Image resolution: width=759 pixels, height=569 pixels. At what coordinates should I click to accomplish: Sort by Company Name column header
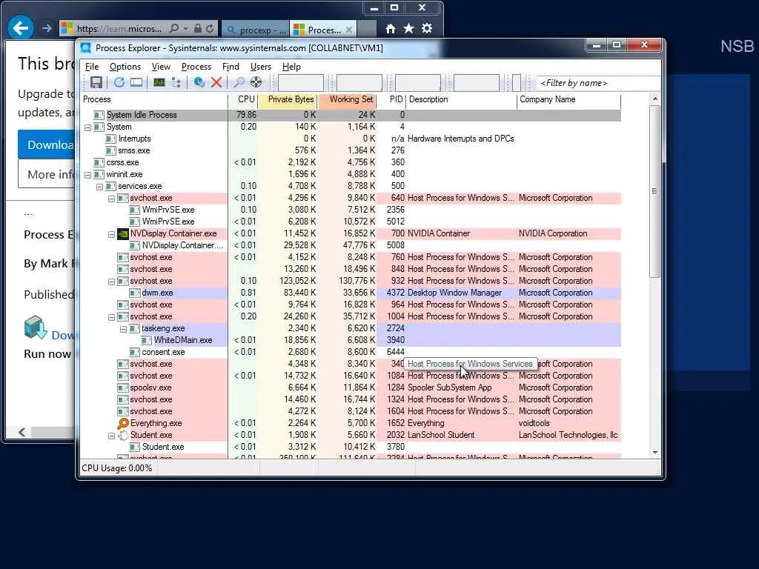(x=569, y=99)
